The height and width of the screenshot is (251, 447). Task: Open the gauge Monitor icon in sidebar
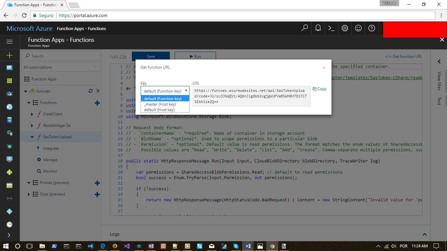coord(9,225)
